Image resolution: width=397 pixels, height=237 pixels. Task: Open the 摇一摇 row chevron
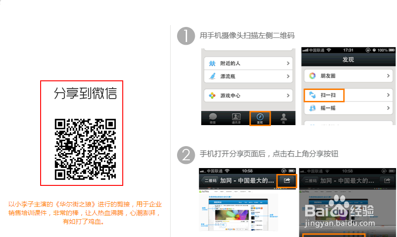[x=388, y=108]
